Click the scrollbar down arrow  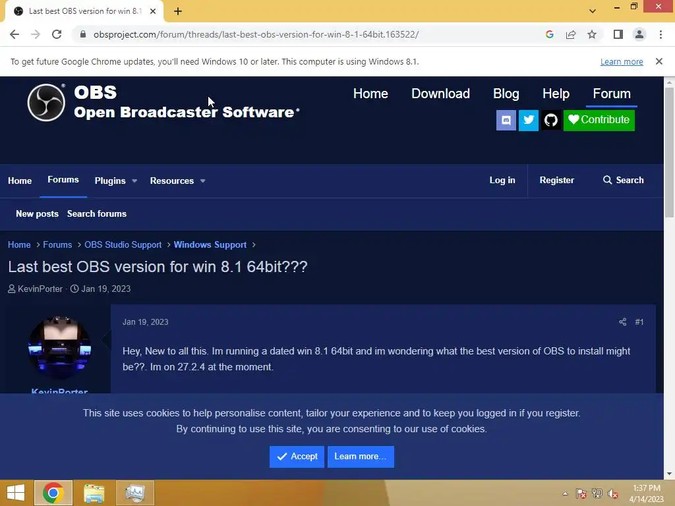(669, 474)
